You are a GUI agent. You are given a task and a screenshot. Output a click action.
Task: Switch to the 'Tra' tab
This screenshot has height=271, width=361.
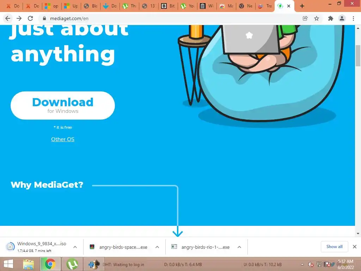[x=264, y=6]
